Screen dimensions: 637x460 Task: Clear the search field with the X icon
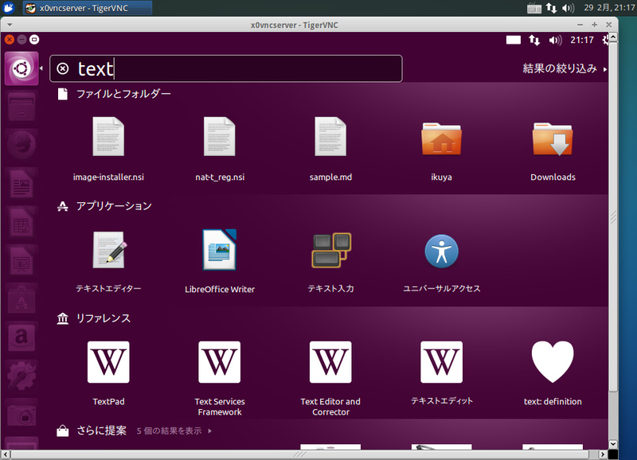coord(63,68)
